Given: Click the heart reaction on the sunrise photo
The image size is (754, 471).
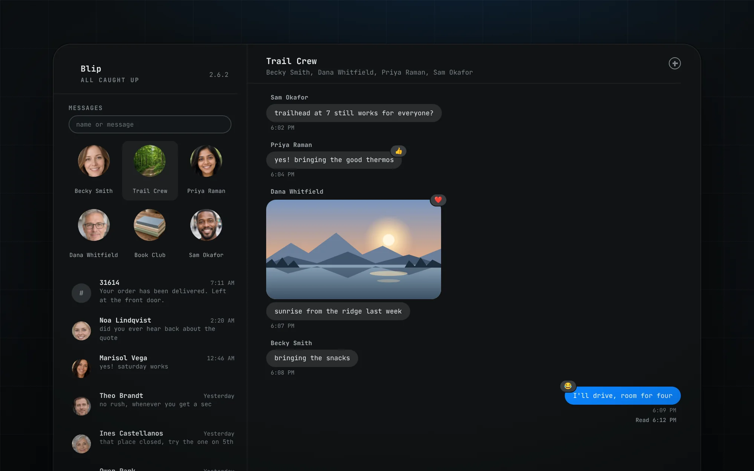Looking at the screenshot, I should tap(438, 200).
